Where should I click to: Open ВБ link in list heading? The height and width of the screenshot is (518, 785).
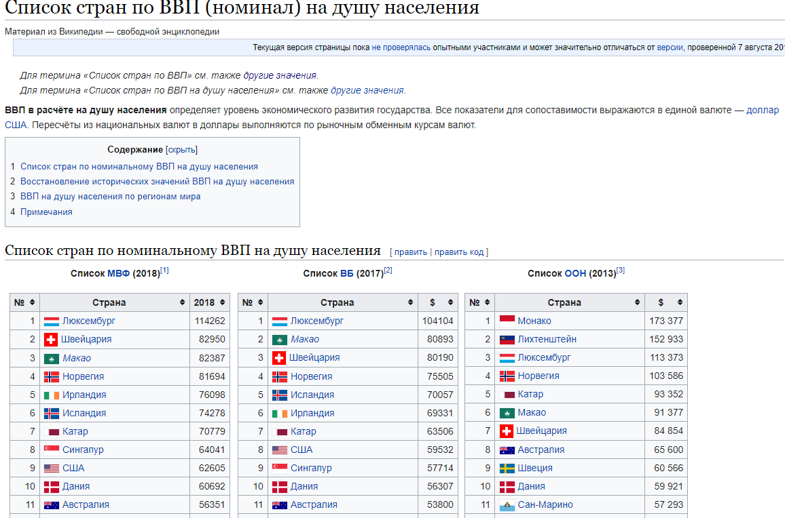coord(346,273)
